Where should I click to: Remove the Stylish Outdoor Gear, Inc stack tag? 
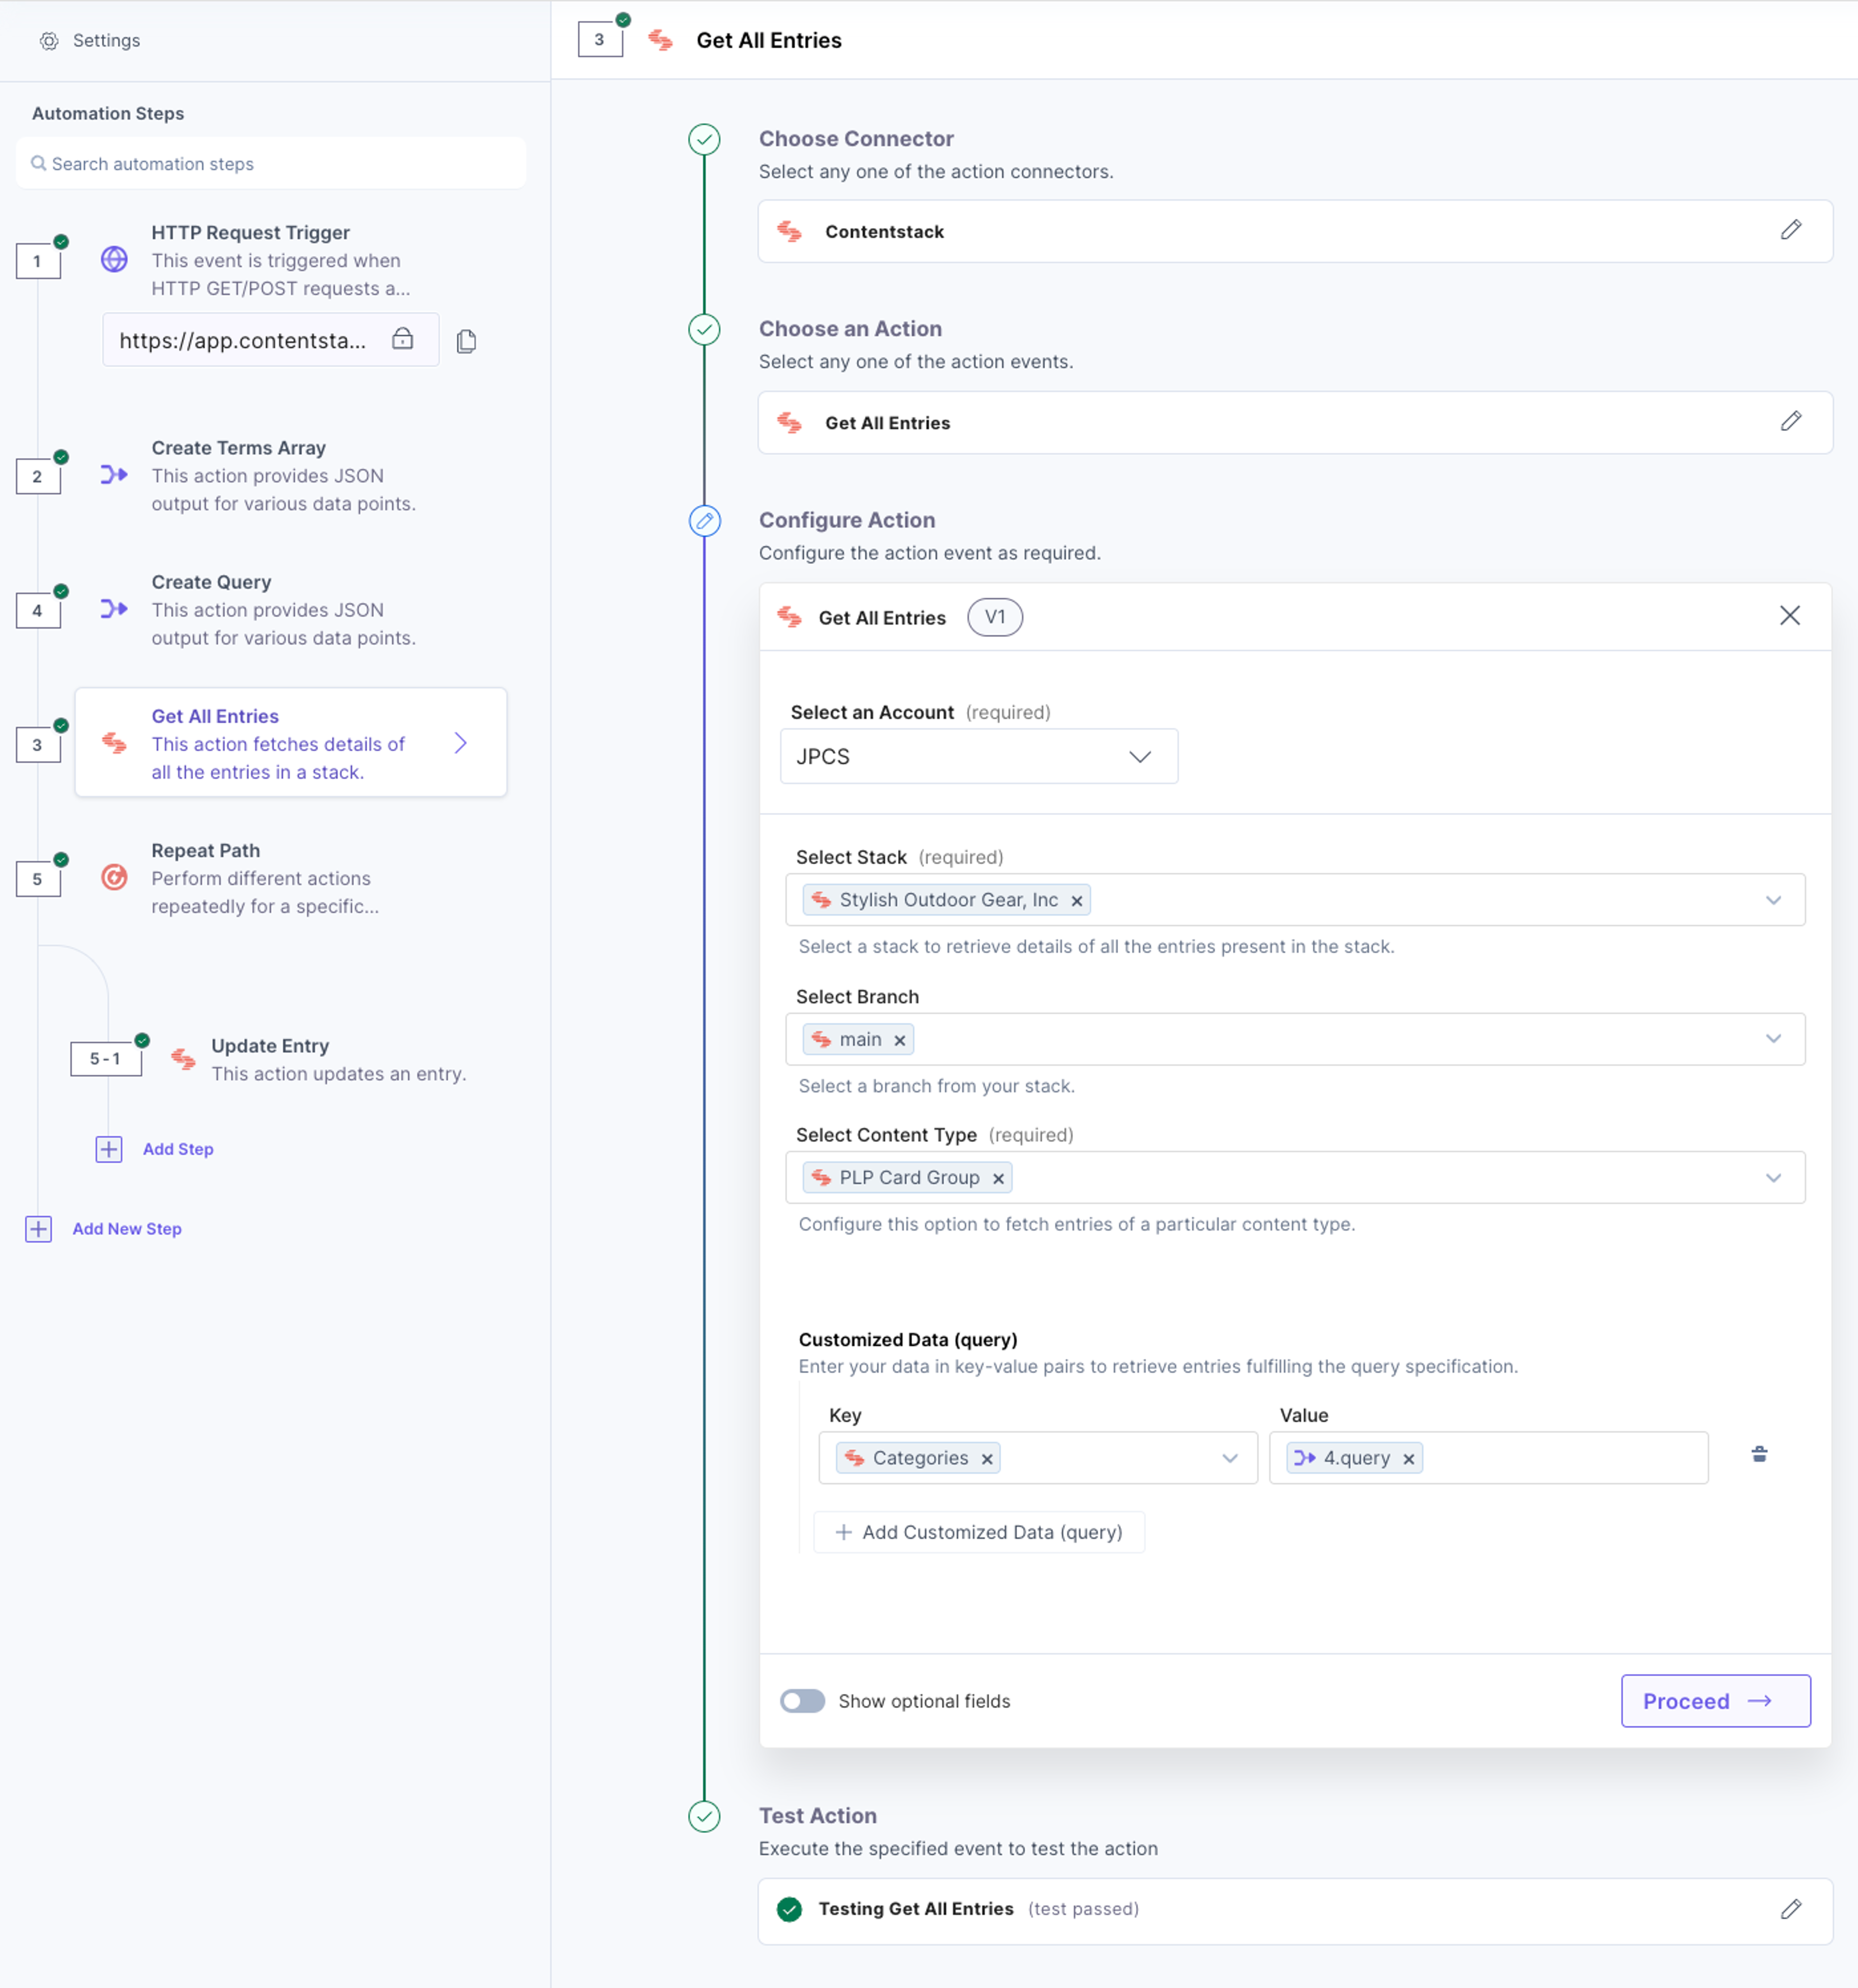(x=1076, y=901)
